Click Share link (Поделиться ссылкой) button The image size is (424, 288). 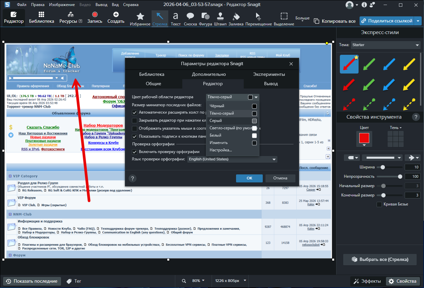[x=387, y=21]
